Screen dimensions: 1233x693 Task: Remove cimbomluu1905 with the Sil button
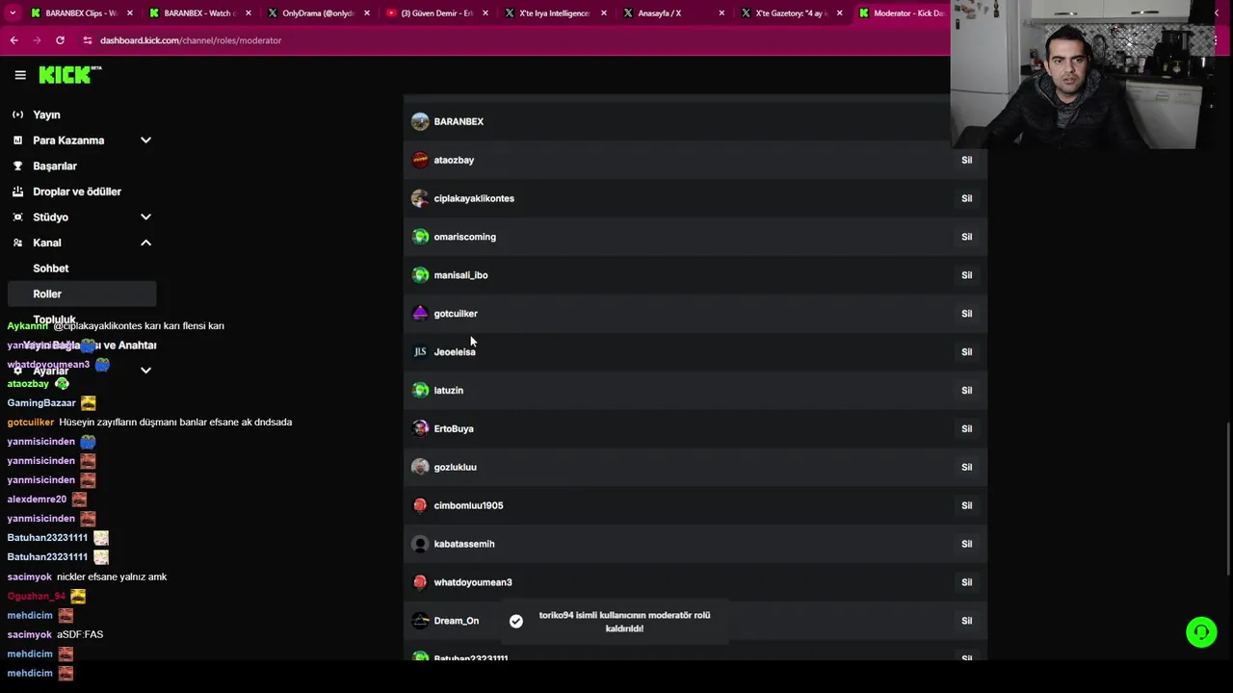[x=966, y=505]
